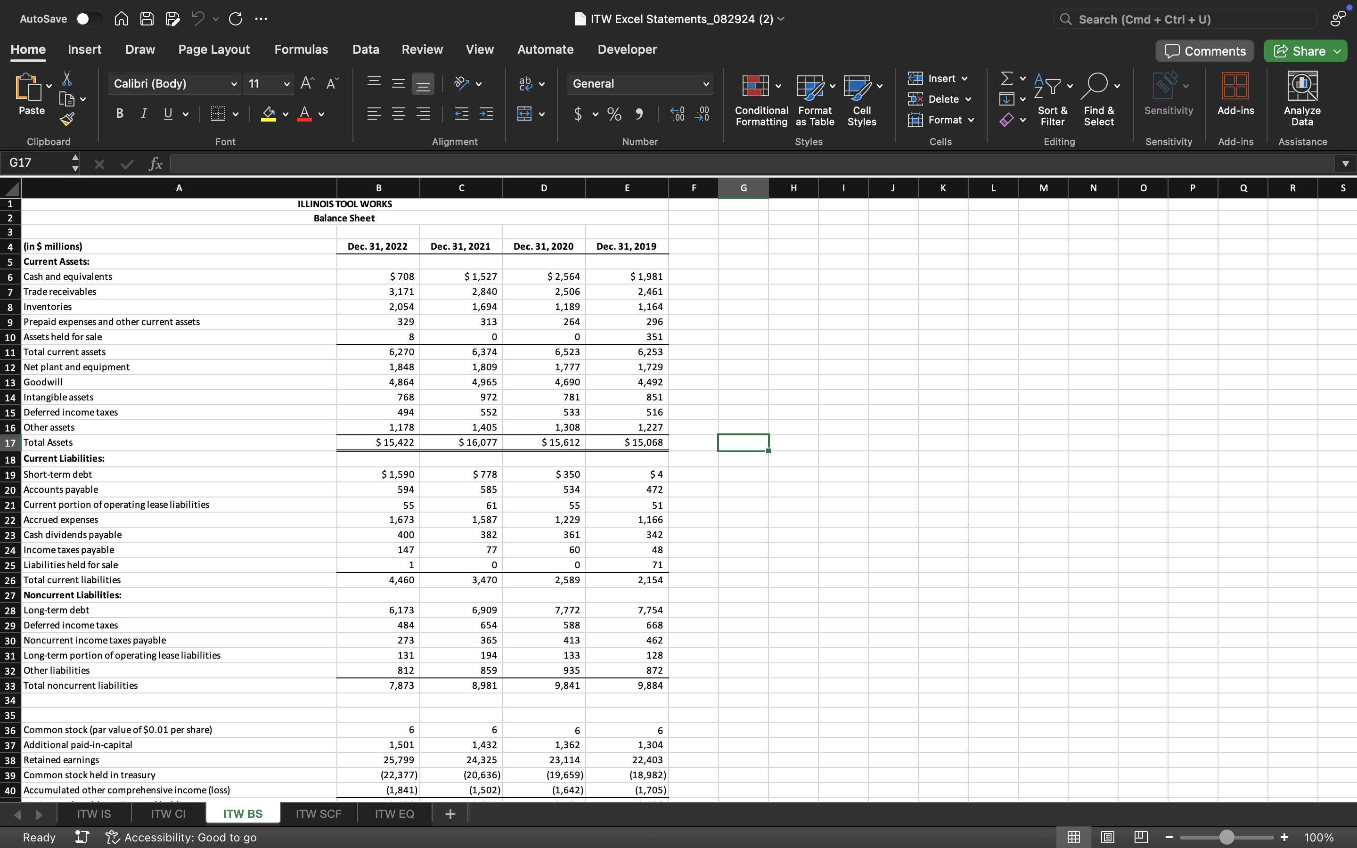1357x848 pixels.
Task: Apply Percent Style formatting
Action: tap(613, 114)
